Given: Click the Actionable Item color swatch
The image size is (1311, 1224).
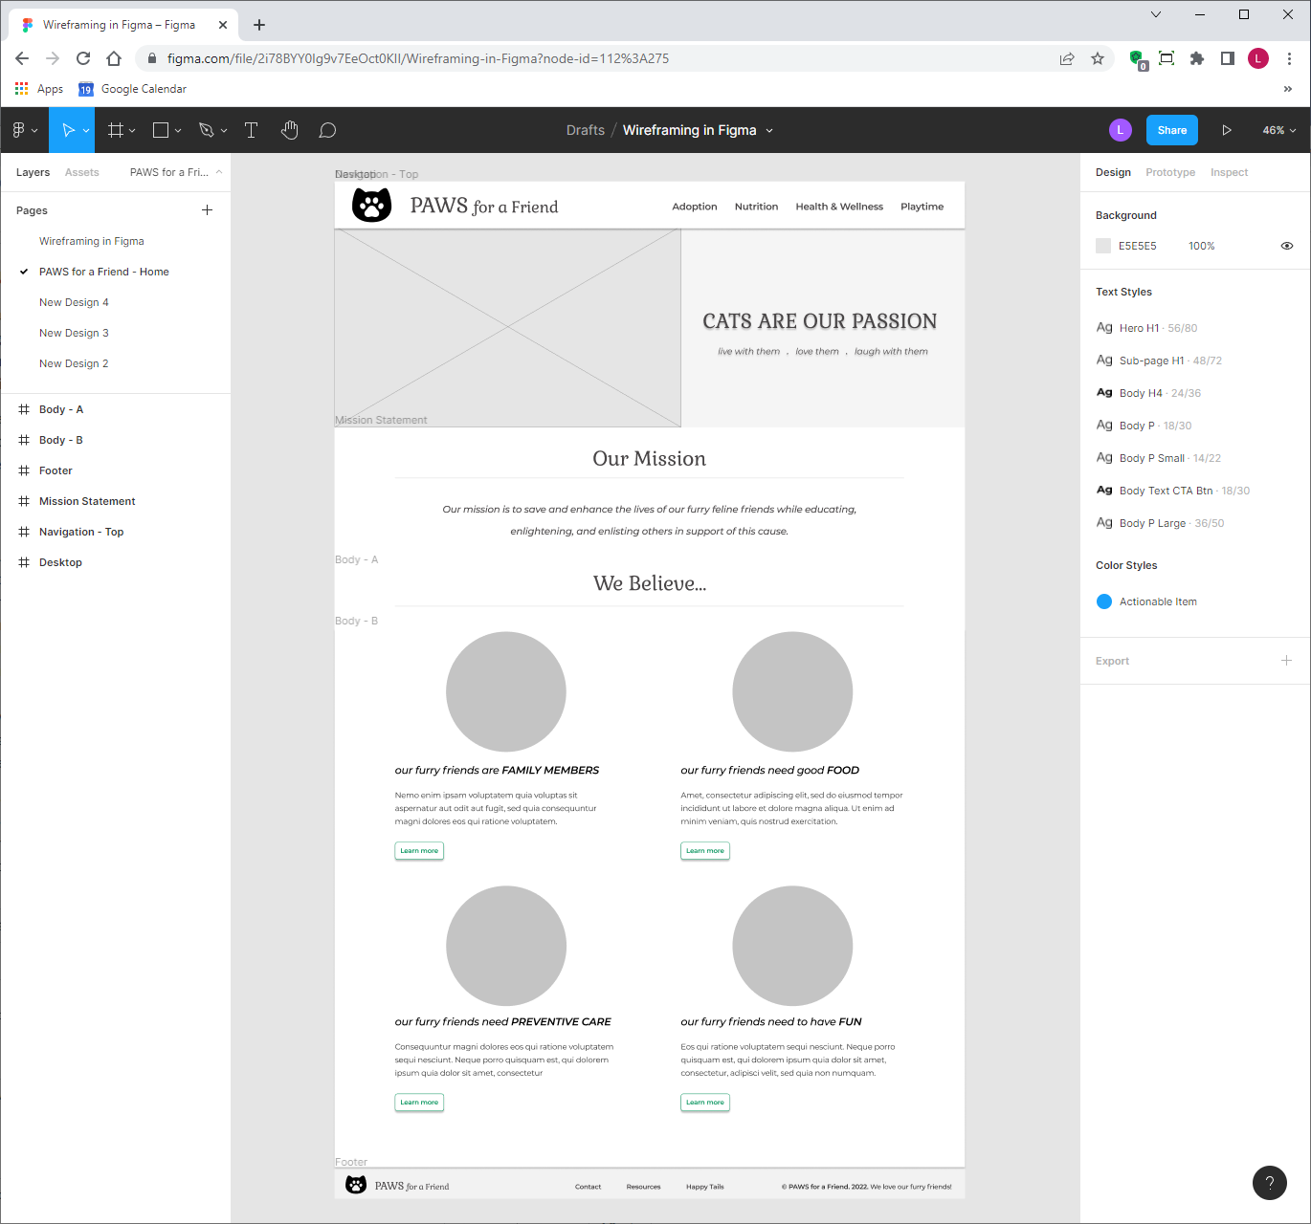Looking at the screenshot, I should (x=1103, y=601).
